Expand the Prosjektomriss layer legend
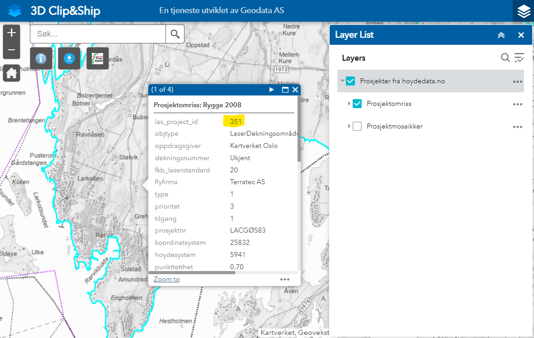 pyautogui.click(x=349, y=104)
